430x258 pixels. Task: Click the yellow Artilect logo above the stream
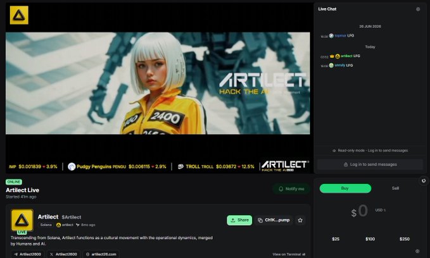click(19, 15)
